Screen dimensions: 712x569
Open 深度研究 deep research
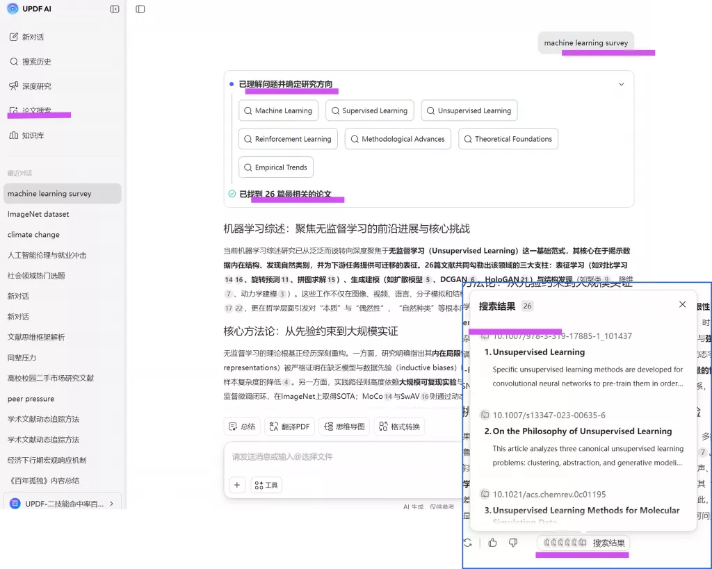point(36,86)
